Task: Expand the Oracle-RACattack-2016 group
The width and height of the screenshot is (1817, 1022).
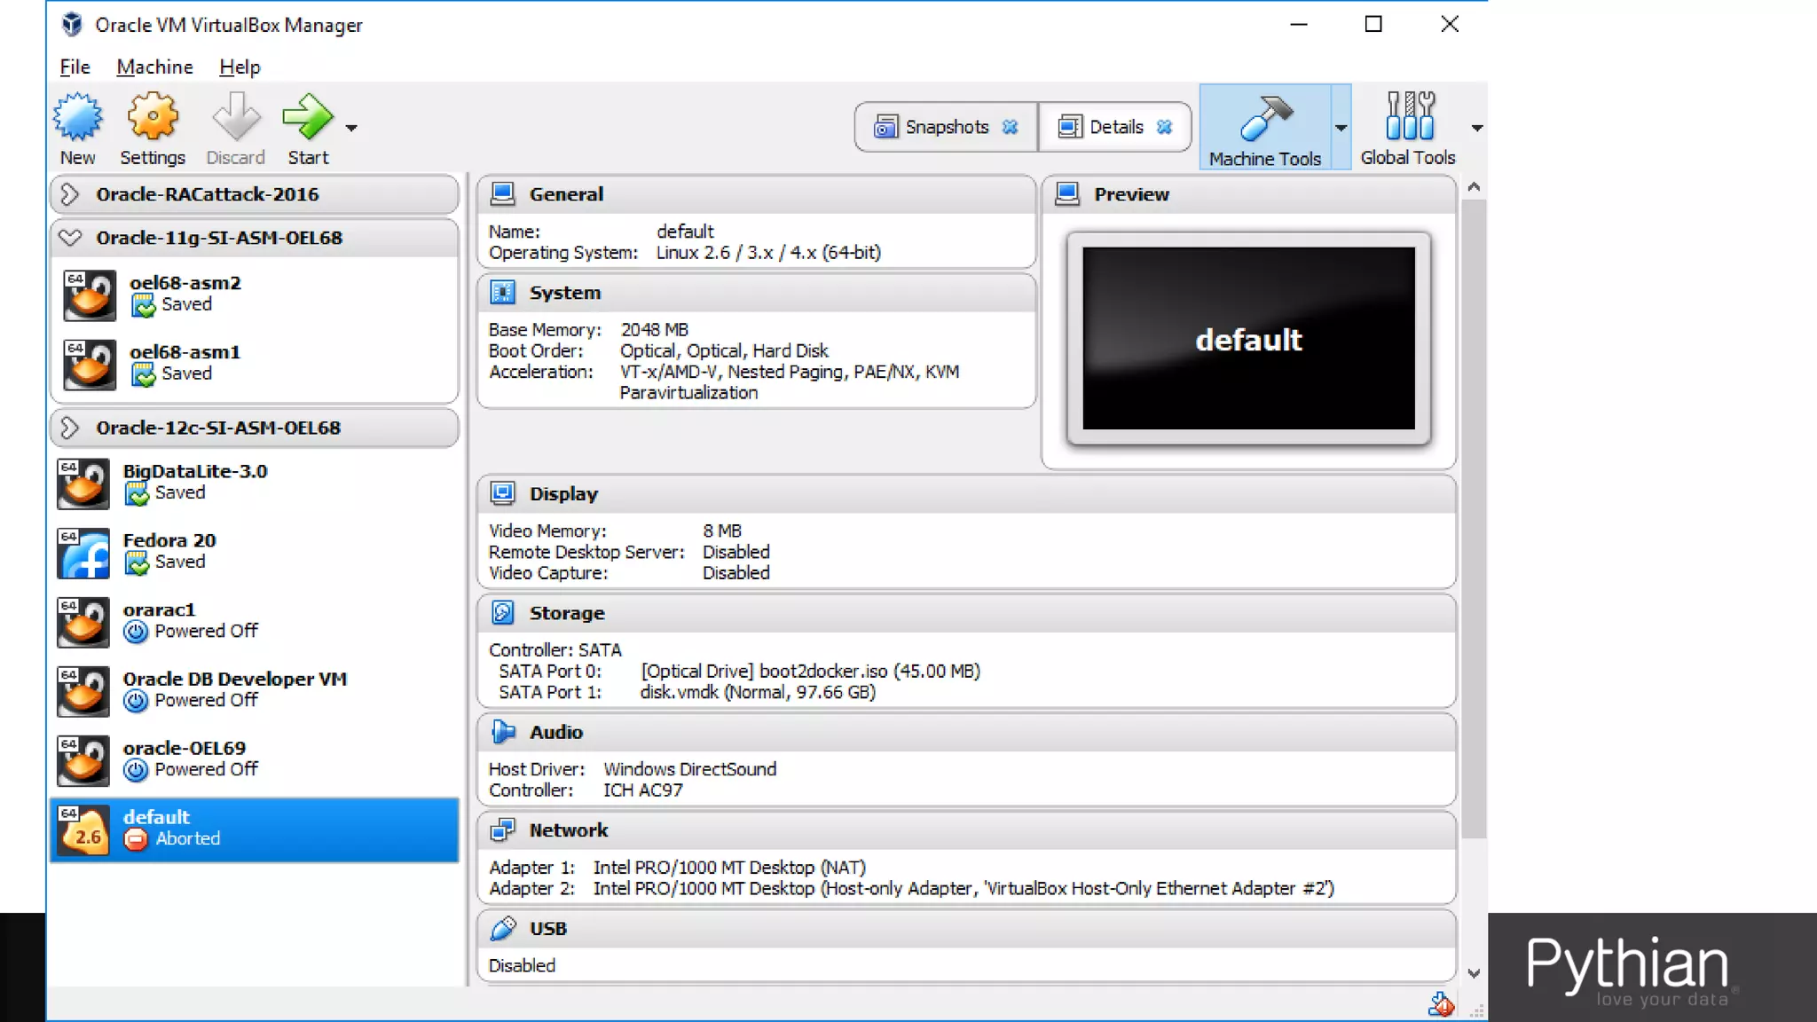Action: [x=70, y=194]
